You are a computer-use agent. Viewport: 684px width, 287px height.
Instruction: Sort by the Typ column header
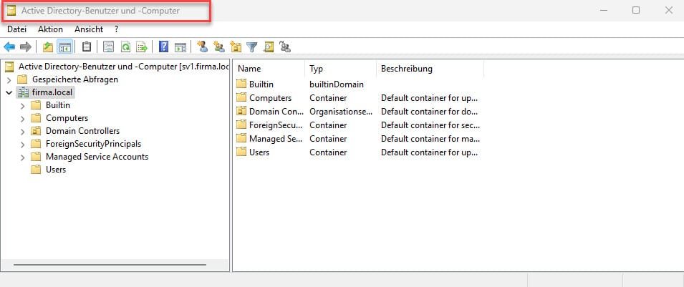click(340, 69)
